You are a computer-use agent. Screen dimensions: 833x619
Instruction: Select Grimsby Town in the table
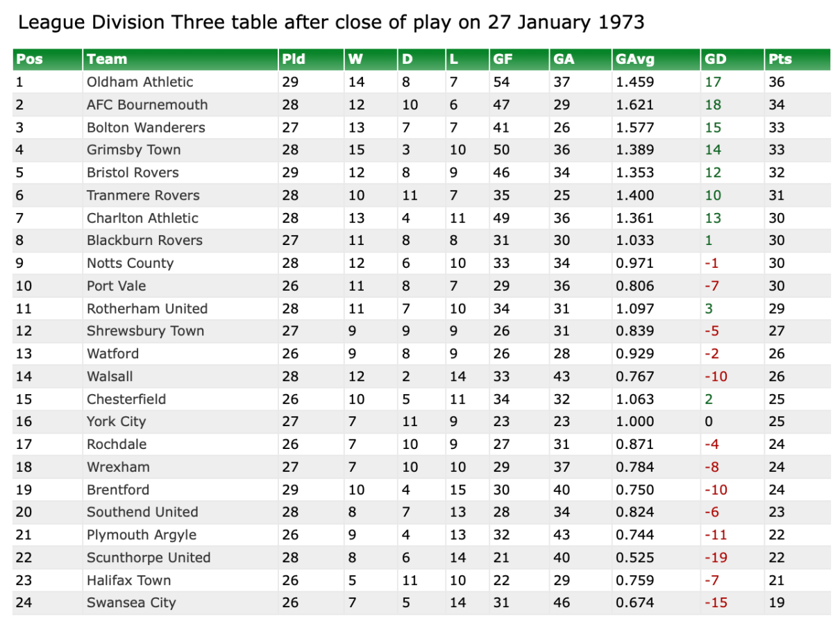pyautogui.click(x=133, y=150)
